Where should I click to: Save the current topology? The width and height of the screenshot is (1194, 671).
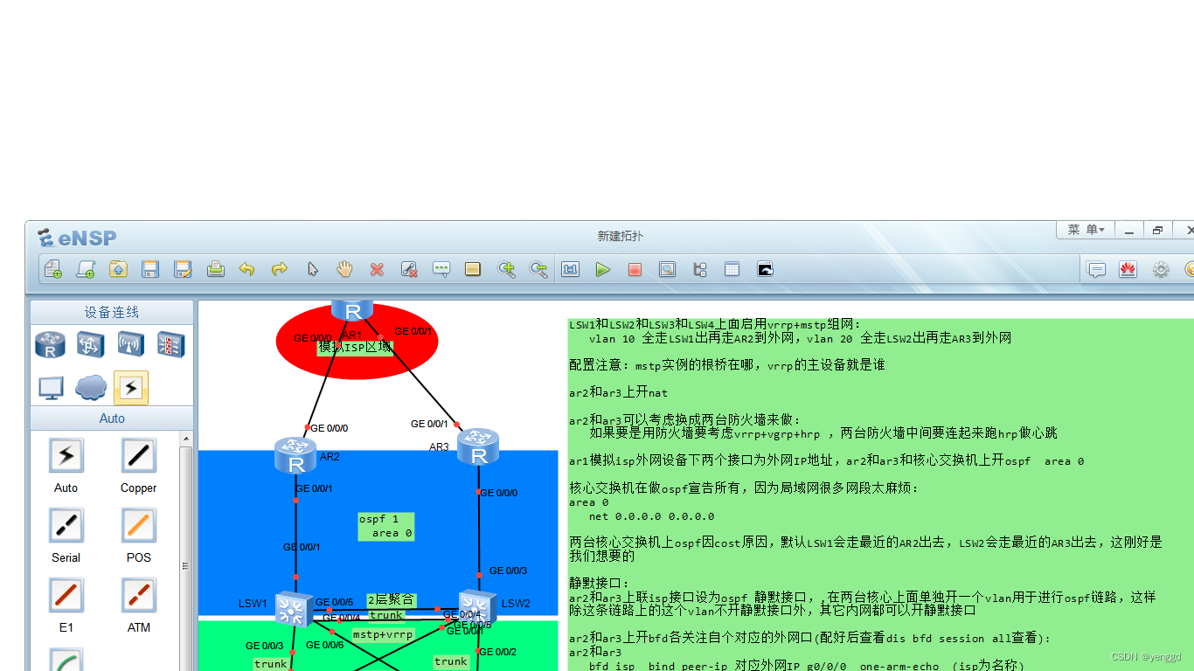pos(150,269)
